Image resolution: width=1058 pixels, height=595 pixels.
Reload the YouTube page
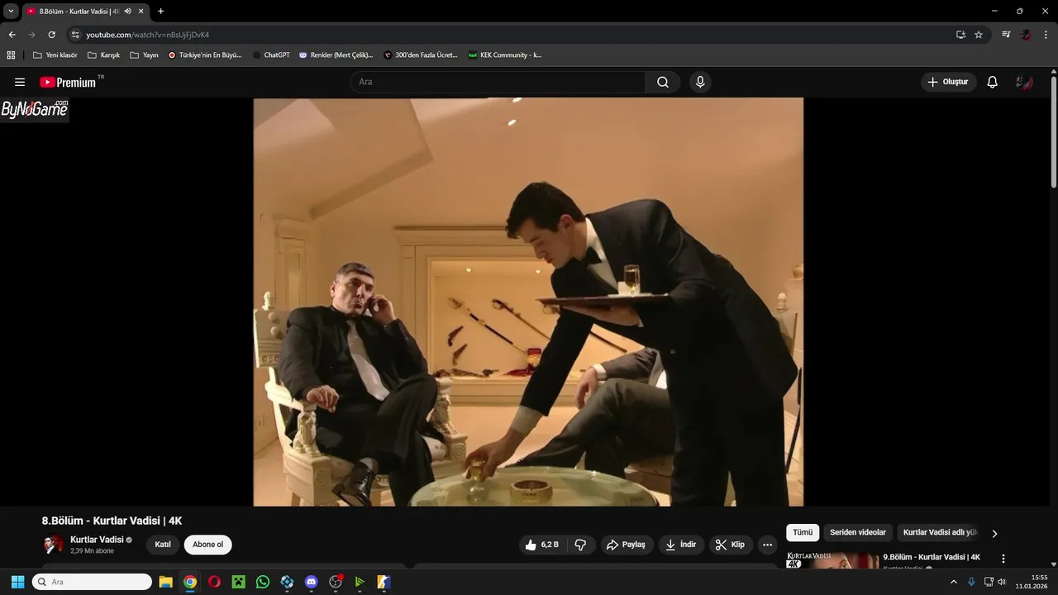click(51, 35)
